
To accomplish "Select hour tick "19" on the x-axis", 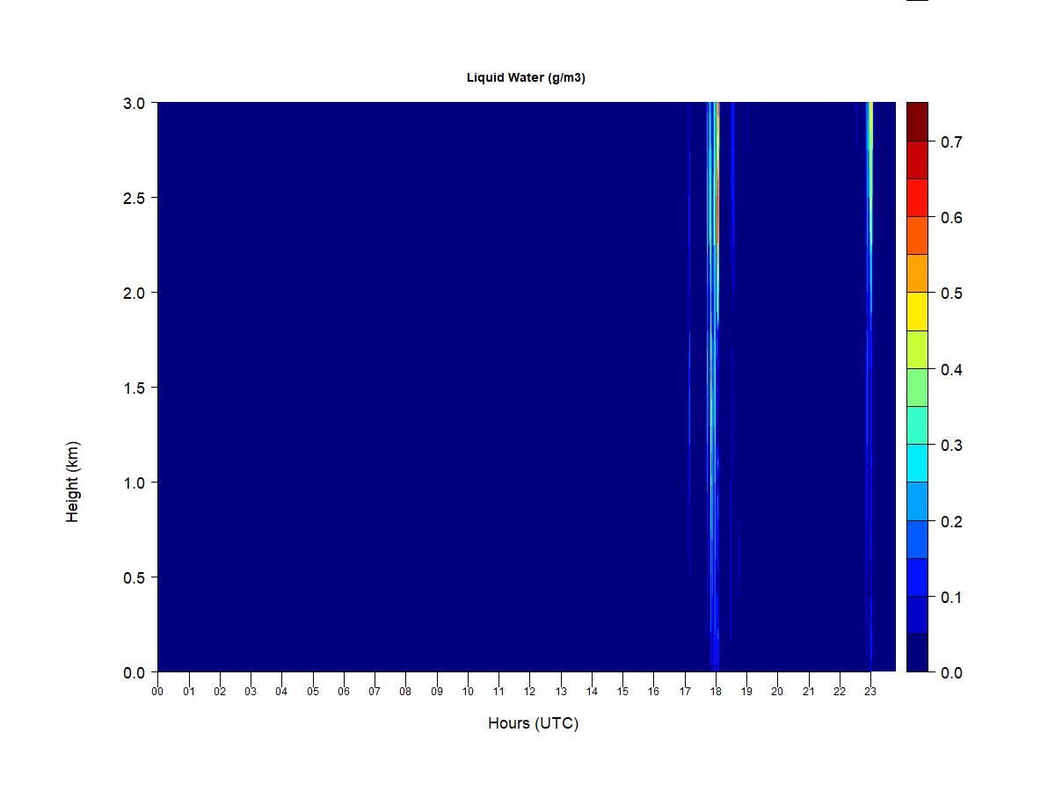I will coord(746,692).
